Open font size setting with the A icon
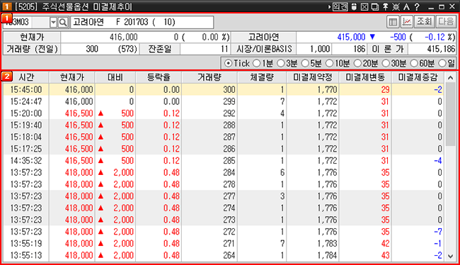This screenshot has height=265, width=460. pos(406,6)
